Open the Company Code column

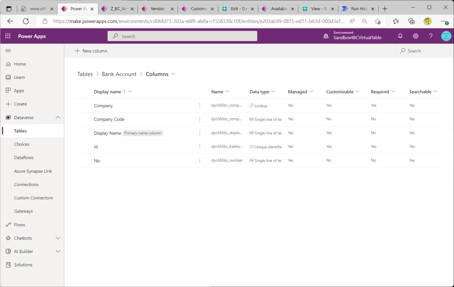109,119
